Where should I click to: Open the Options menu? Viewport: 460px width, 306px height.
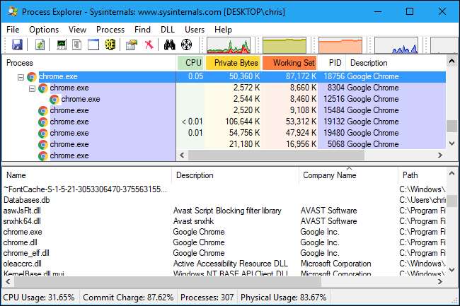pyautogui.click(x=44, y=30)
